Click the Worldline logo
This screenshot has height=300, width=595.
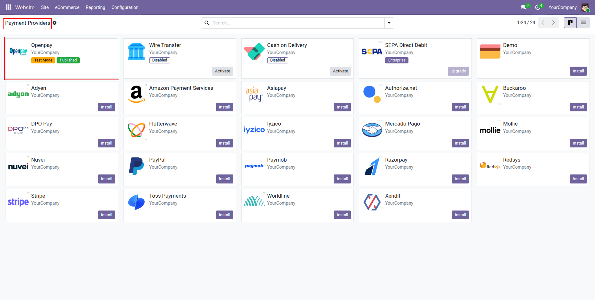pyautogui.click(x=254, y=202)
